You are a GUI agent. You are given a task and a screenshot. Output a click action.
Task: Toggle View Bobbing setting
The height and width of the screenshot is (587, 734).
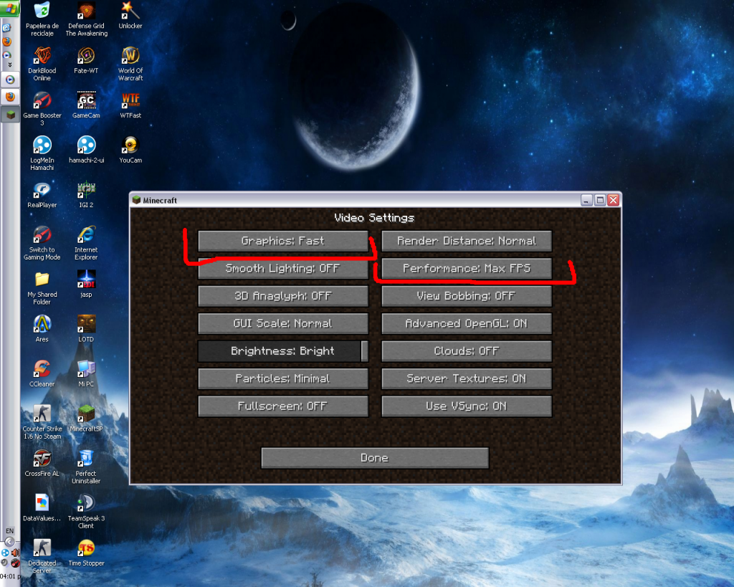[467, 296]
